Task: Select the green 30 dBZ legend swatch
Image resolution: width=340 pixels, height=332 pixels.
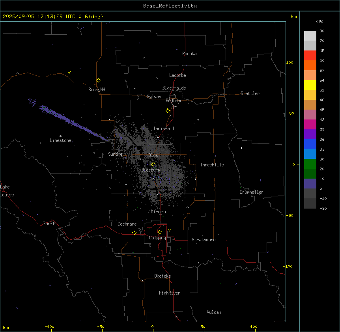Action: (310, 164)
